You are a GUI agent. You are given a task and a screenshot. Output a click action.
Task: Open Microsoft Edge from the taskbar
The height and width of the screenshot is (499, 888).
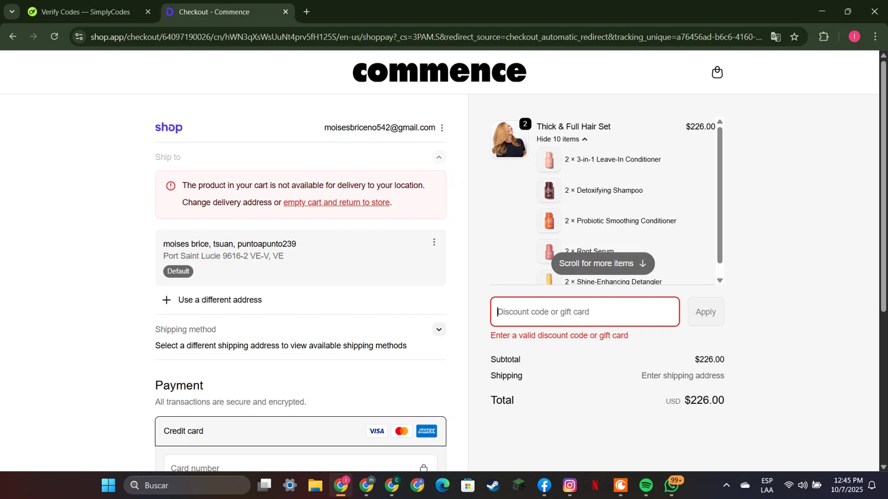point(443,485)
